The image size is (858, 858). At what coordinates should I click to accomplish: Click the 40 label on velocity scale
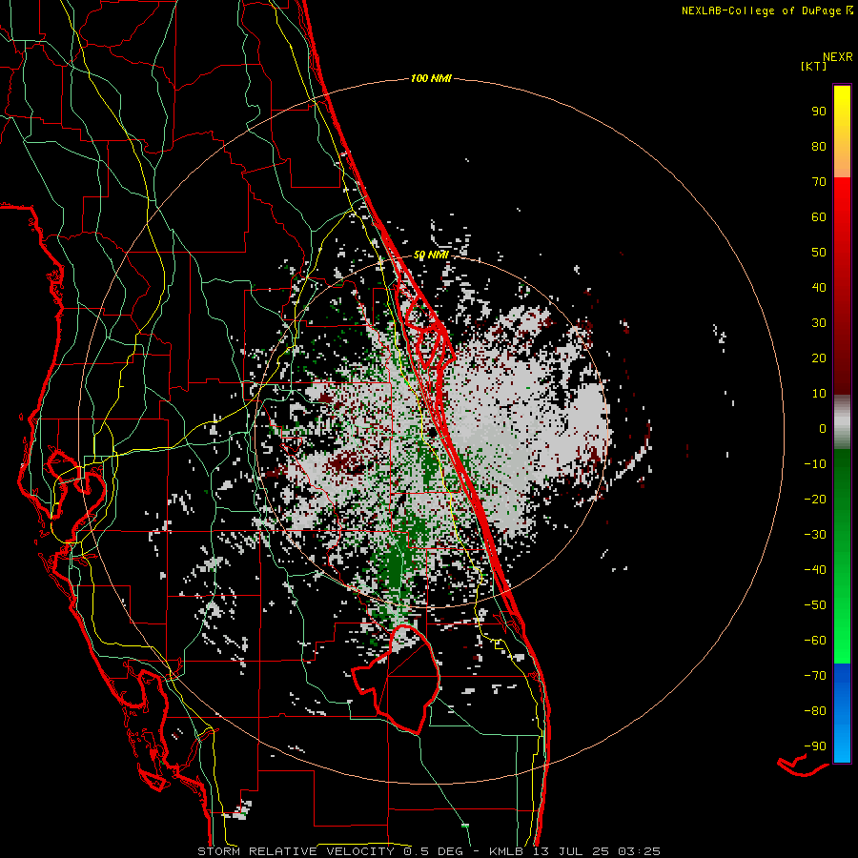(819, 288)
